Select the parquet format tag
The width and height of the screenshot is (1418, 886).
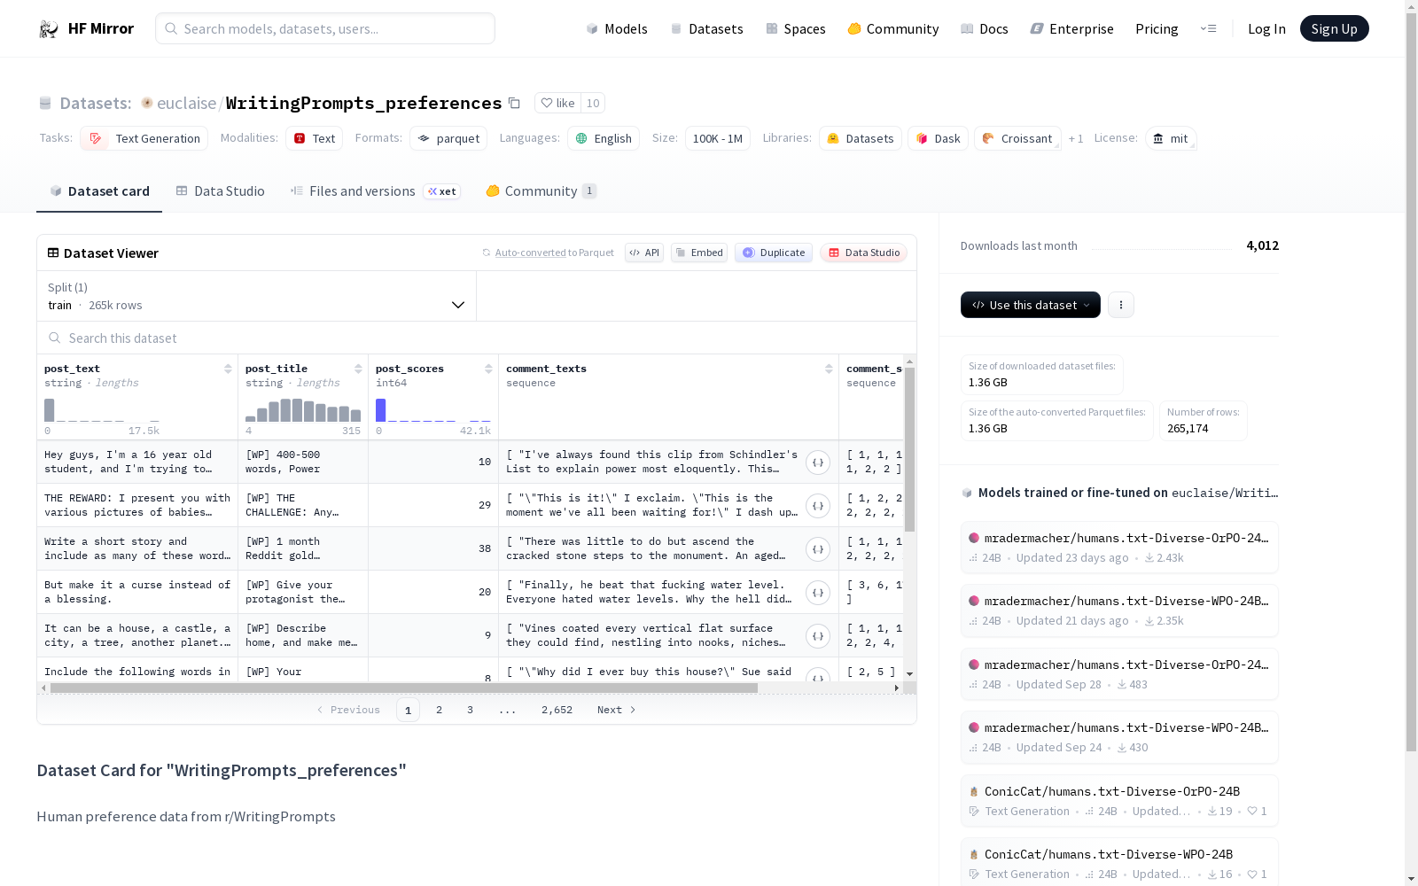coord(448,138)
